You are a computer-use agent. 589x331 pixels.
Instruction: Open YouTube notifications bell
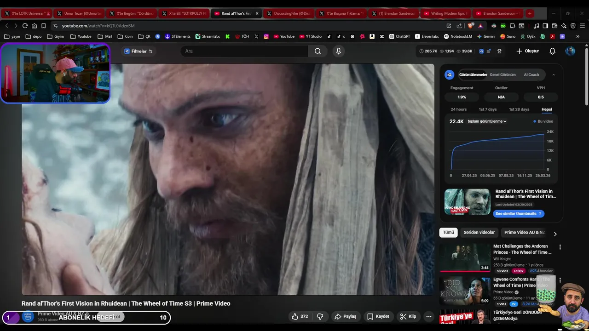coord(553,51)
